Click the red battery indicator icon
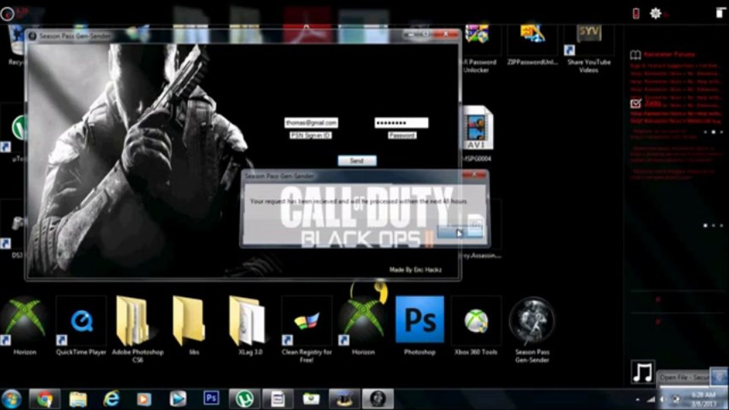Viewport: 729px width, 410px height. 636,13
